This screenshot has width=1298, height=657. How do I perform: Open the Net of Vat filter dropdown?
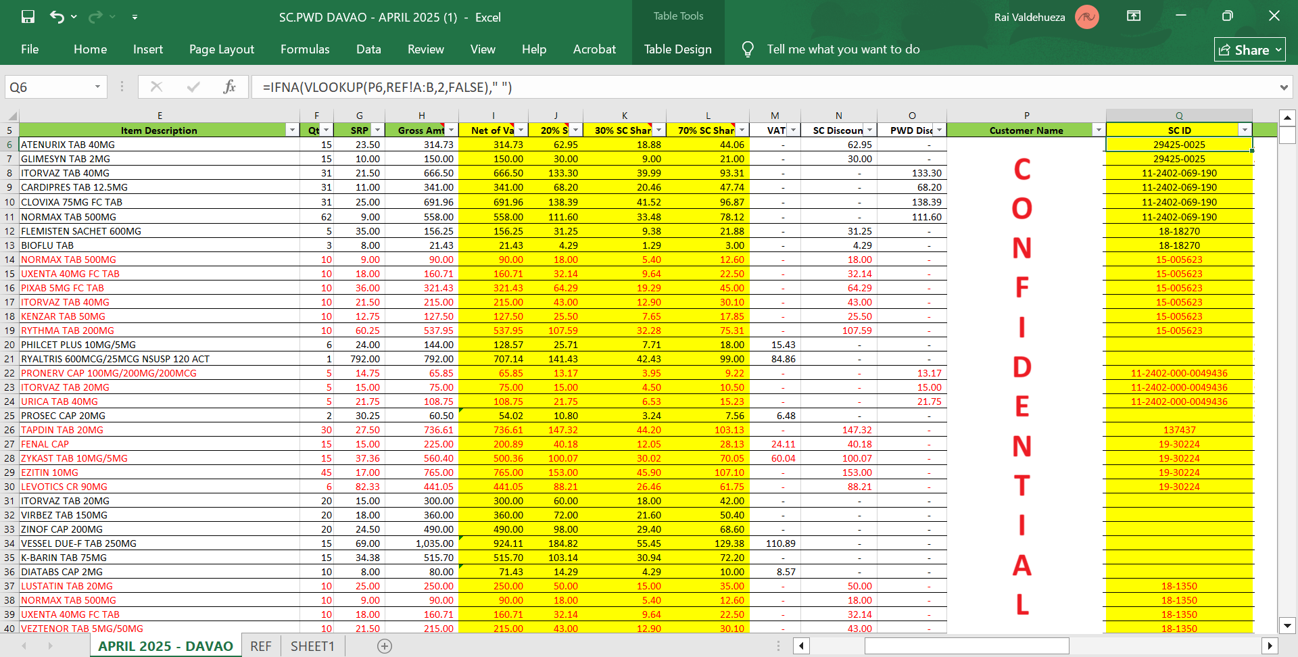521,130
